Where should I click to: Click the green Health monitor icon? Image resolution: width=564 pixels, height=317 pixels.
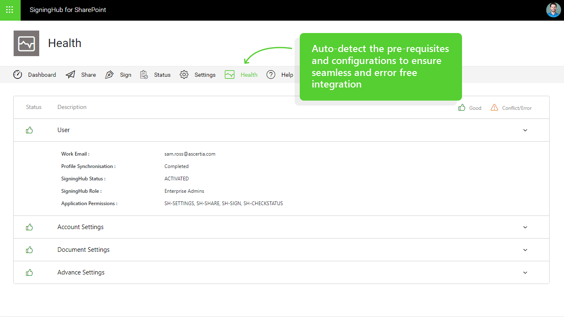230,75
